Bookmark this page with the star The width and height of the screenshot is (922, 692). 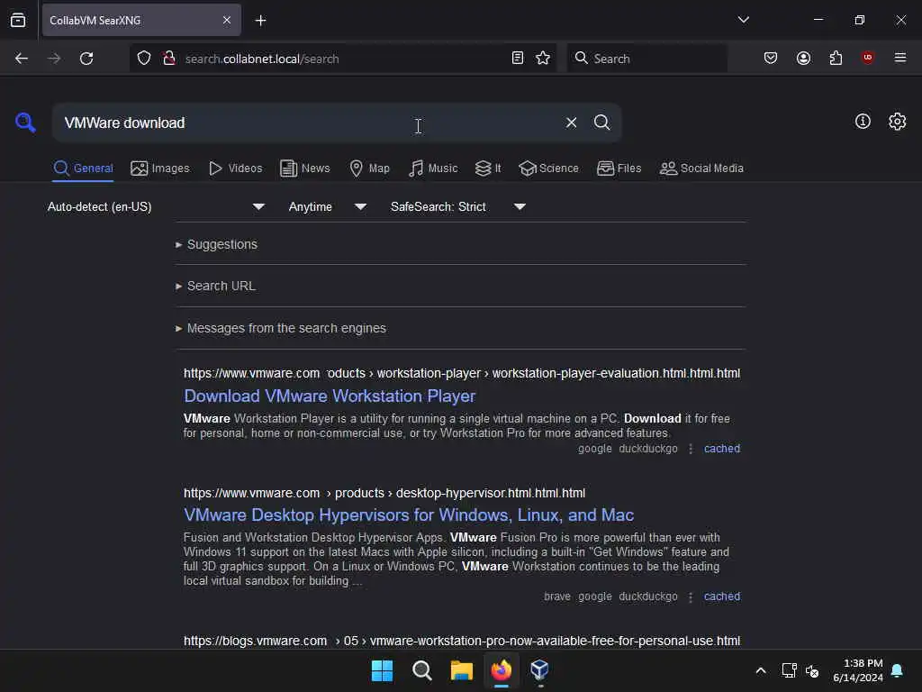tap(543, 58)
